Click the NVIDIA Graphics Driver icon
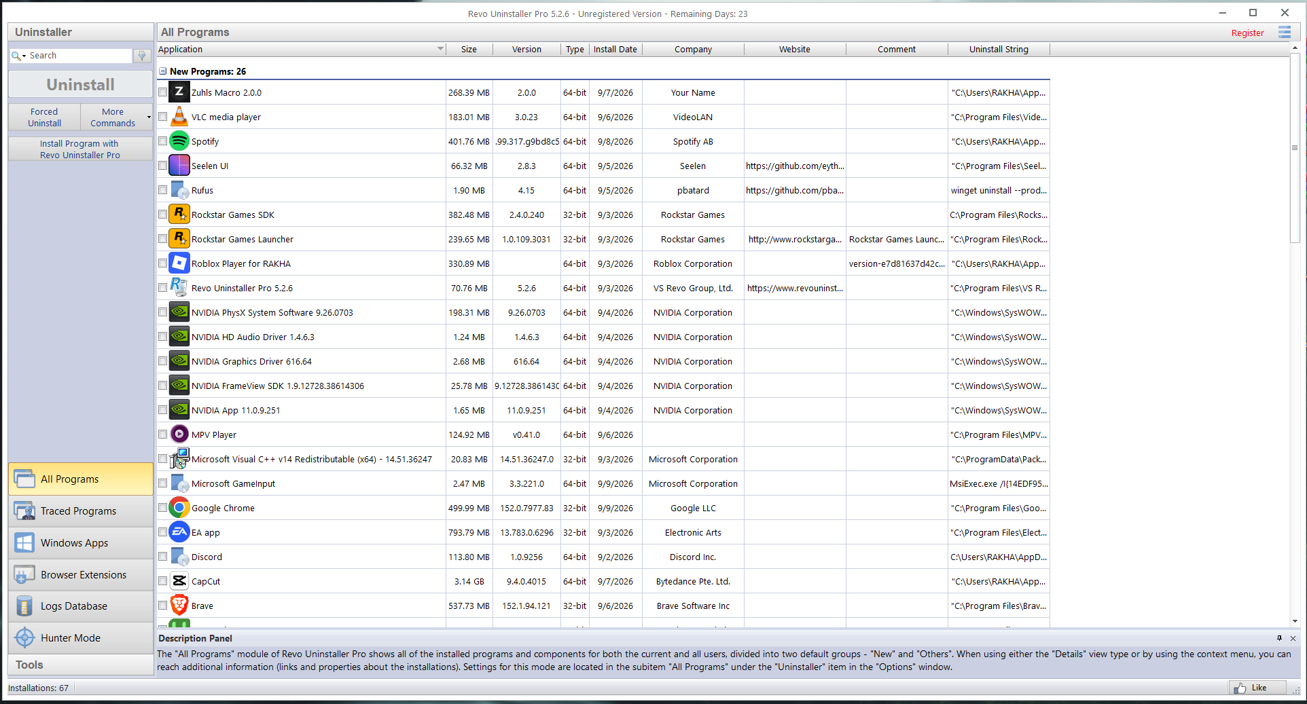1307x704 pixels. click(x=179, y=361)
